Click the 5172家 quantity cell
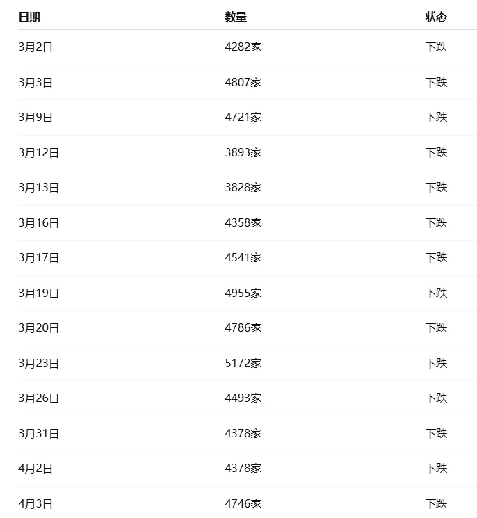 243,363
